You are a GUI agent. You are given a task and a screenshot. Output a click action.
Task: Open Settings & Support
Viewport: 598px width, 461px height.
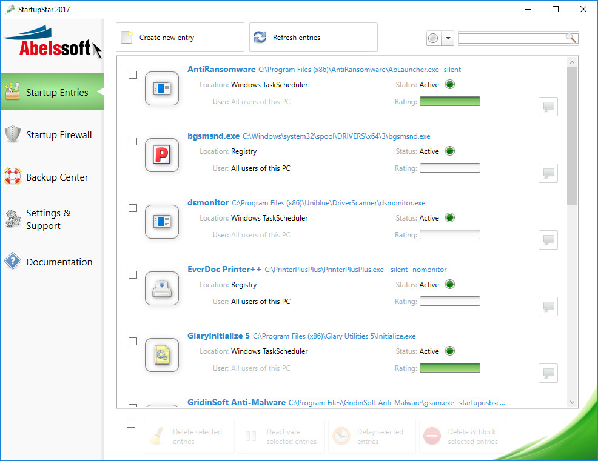(x=52, y=219)
